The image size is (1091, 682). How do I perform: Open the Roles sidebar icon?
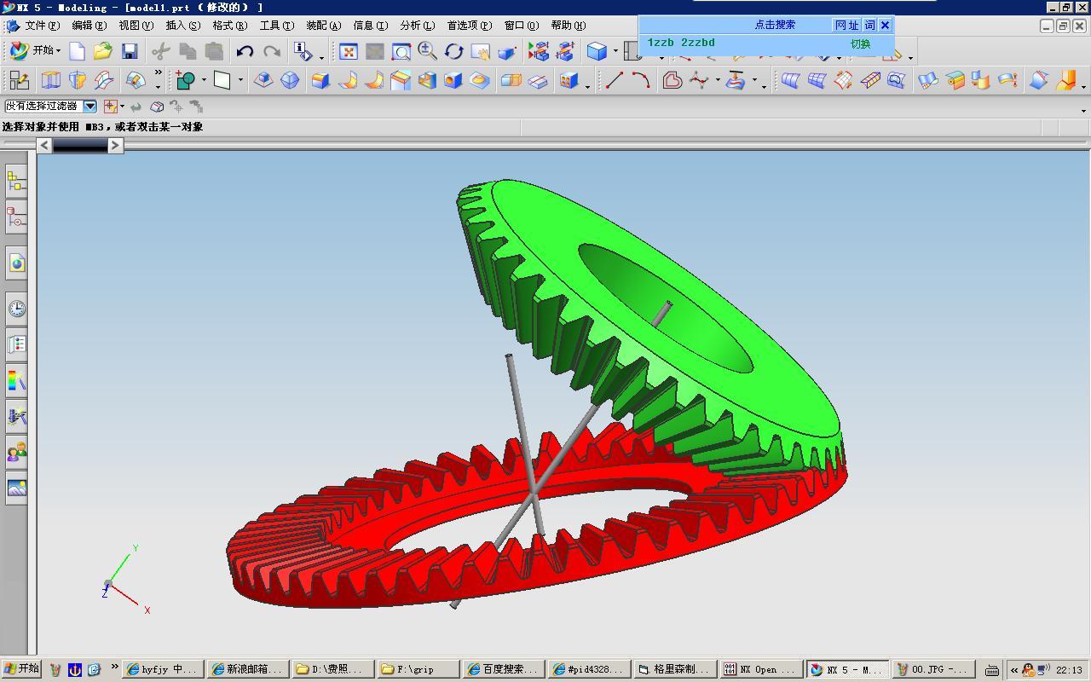(x=16, y=452)
